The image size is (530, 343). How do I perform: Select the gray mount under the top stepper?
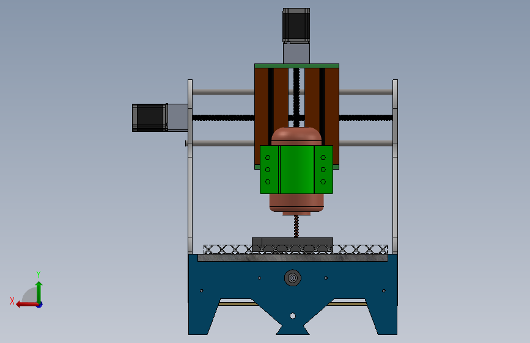coord(296,53)
